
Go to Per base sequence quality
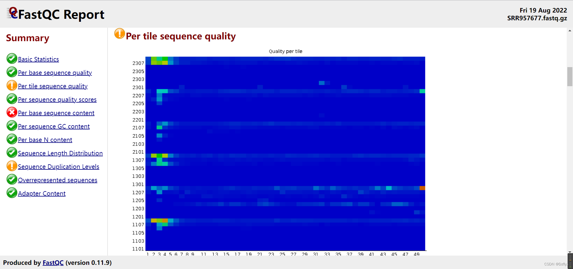[55, 73]
